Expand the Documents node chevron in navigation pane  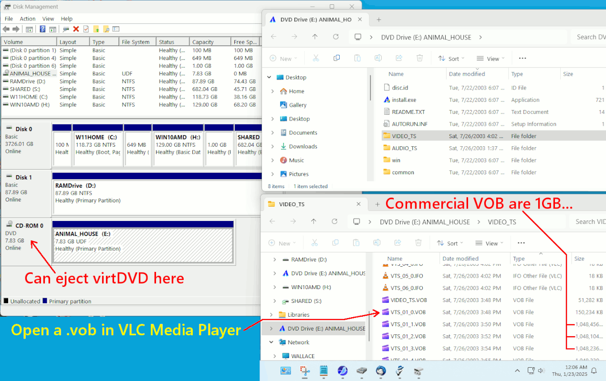tap(272, 132)
